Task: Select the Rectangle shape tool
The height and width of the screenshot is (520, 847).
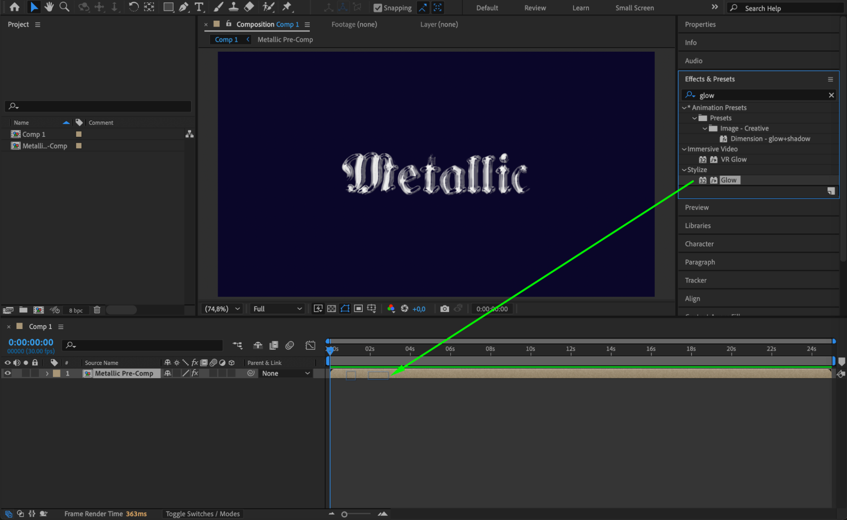Action: [x=168, y=7]
